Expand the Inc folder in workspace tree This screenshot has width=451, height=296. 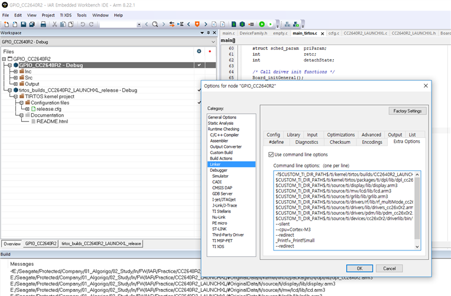tap(15, 72)
